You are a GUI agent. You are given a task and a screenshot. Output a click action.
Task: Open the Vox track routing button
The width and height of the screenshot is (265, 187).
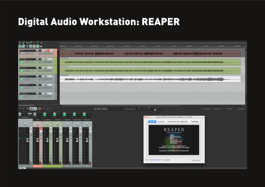coord(40,50)
